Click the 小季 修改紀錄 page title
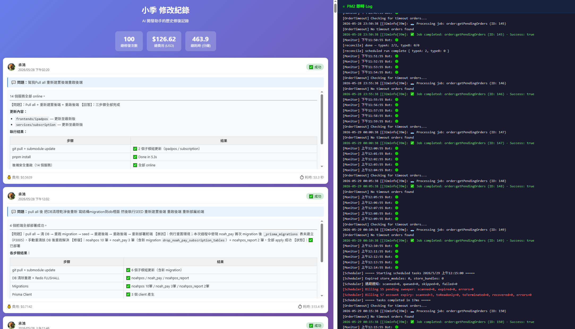Screen dimensions: 575x329 coord(165,10)
